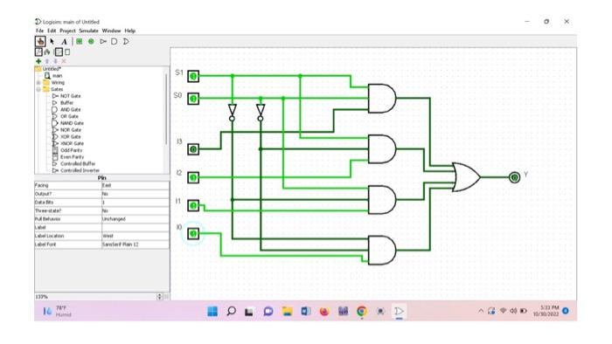Select XNOR Gate in the library tree
Viewport: 612px width, 344px height.
pyautogui.click(x=67, y=143)
